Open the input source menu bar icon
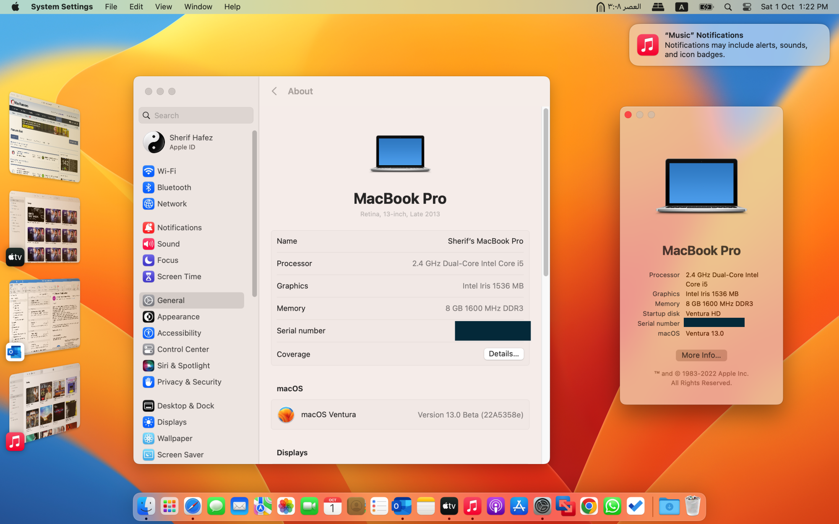Screen dimensions: 839x524 pos(681,7)
